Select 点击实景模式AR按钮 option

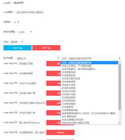[x=72, y=119]
